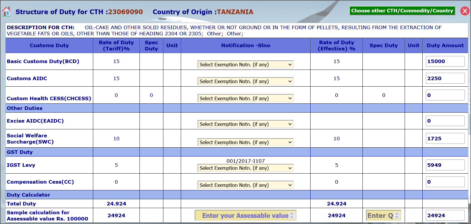The width and height of the screenshot is (471, 224).
Task: Click Duty Amount column header
Action: coord(445,45)
